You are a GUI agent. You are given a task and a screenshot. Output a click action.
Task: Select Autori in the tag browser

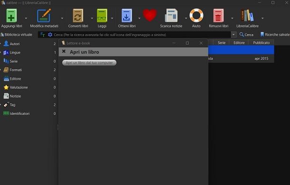(x=15, y=44)
